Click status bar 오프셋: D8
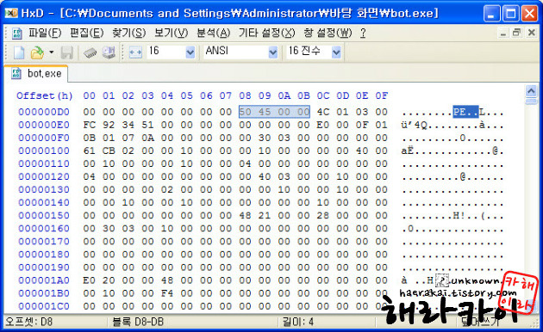Screen dimensions: 543x332 coord(29,322)
